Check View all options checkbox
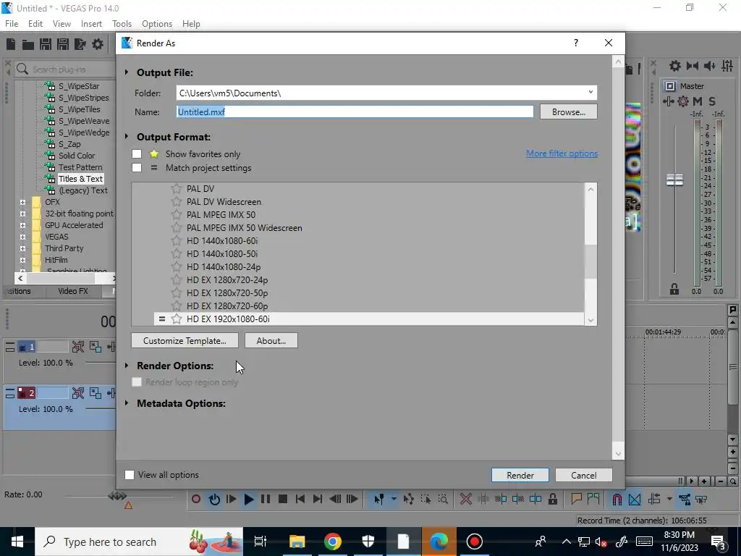Image resolution: width=741 pixels, height=556 pixels. click(130, 475)
